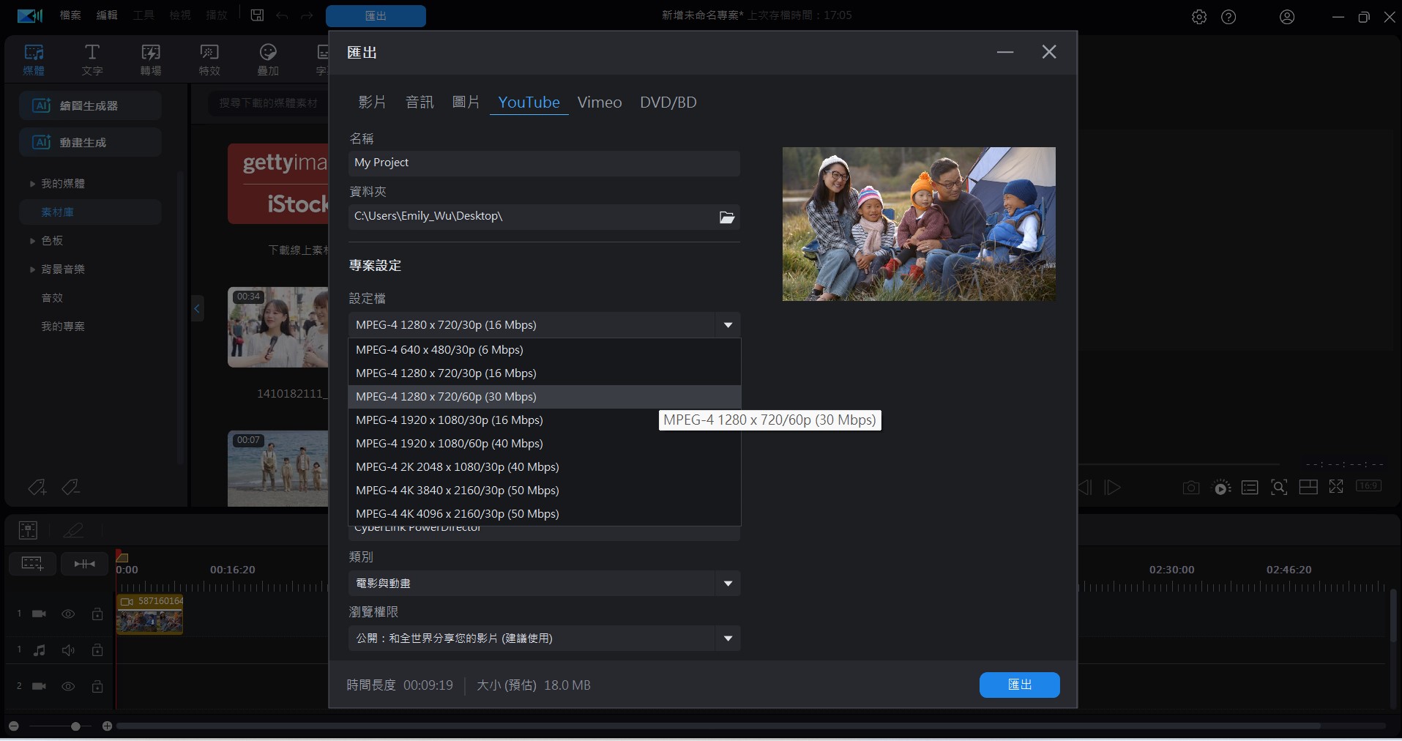Click the remove tag icon
This screenshot has width=1402, height=741.
pos(70,487)
